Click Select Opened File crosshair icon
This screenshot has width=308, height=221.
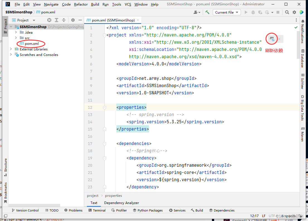[x=49, y=20]
